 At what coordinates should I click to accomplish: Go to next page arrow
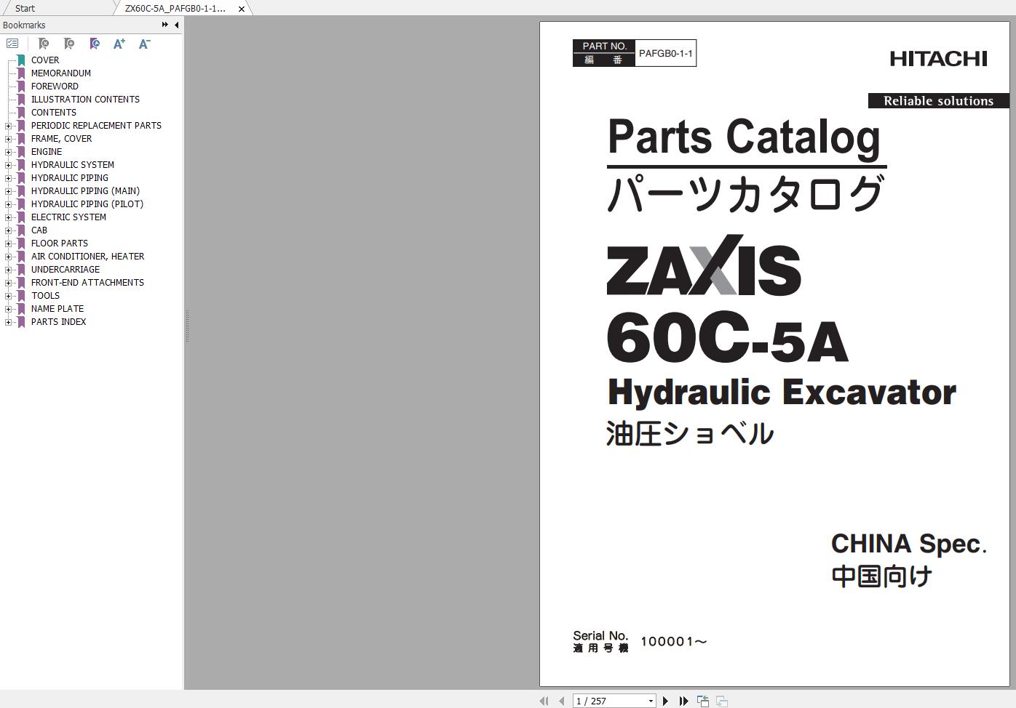coord(665,701)
